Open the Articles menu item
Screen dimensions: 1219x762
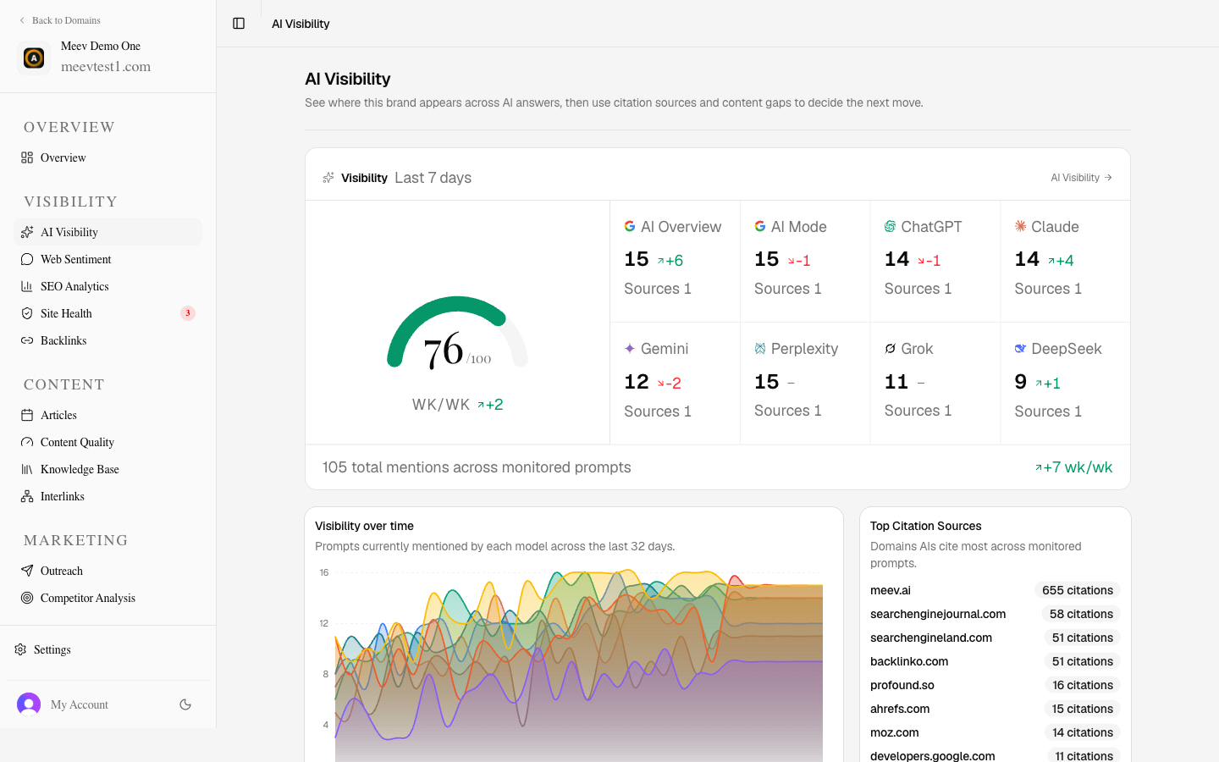coord(108,415)
